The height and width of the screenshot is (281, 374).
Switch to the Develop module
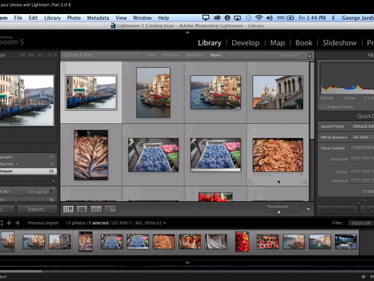click(x=246, y=43)
